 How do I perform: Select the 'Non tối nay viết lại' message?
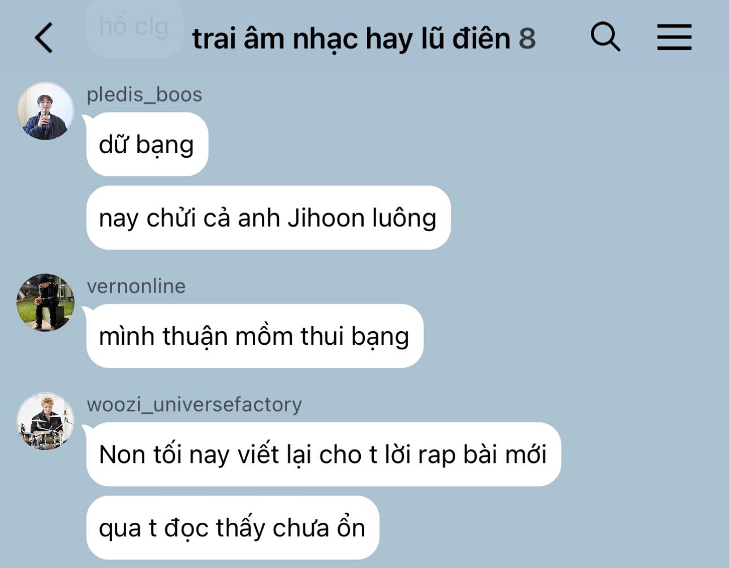(x=323, y=454)
